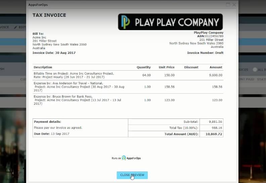This screenshot has width=266, height=183.
Task: Click the Bill To name Acme Inc
Action: pos(39,37)
